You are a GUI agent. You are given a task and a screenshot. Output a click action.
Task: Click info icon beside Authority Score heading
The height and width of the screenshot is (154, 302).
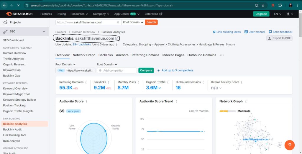[x=87, y=101]
